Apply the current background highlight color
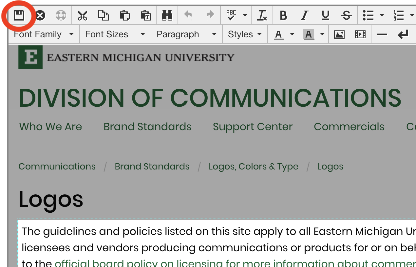416x267 pixels. [x=309, y=34]
